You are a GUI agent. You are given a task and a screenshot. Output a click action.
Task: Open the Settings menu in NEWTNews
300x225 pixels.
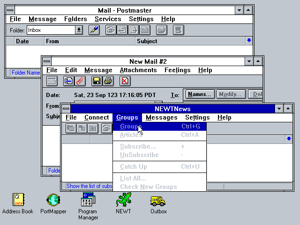(197, 117)
